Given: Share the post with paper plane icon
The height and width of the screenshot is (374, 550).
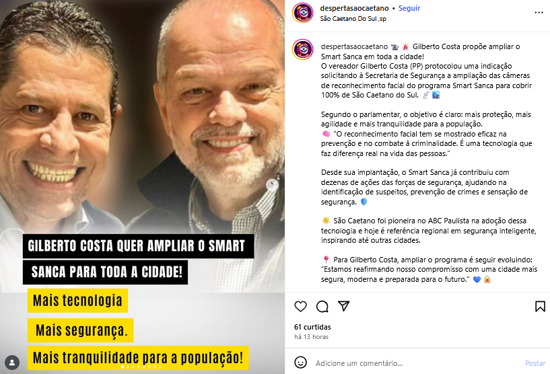Looking at the screenshot, I should [344, 306].
